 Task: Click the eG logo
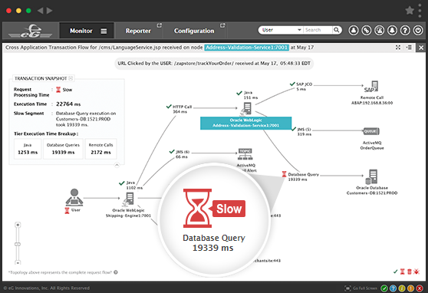click(x=31, y=31)
